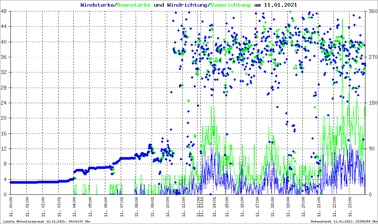This screenshot has height=224, width=378.
Task: Click the 270 label on right axis
Action: click(372, 57)
